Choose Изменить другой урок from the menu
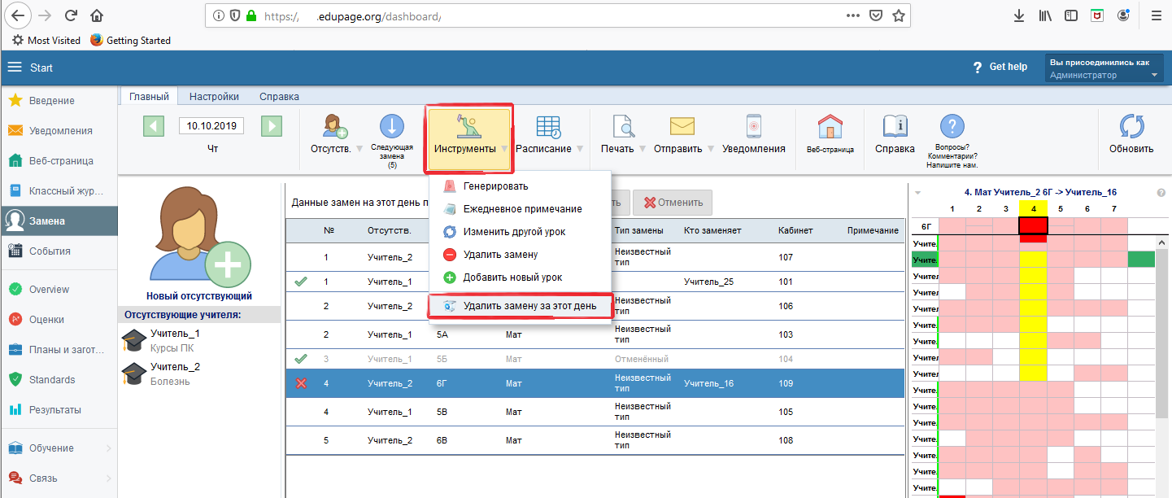This screenshot has height=498, width=1172. tap(519, 232)
